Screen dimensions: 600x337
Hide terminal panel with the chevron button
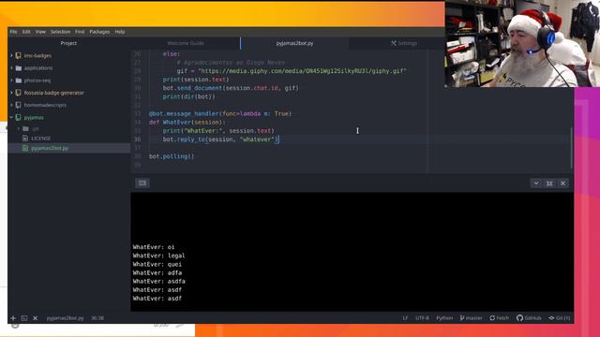[x=536, y=183]
